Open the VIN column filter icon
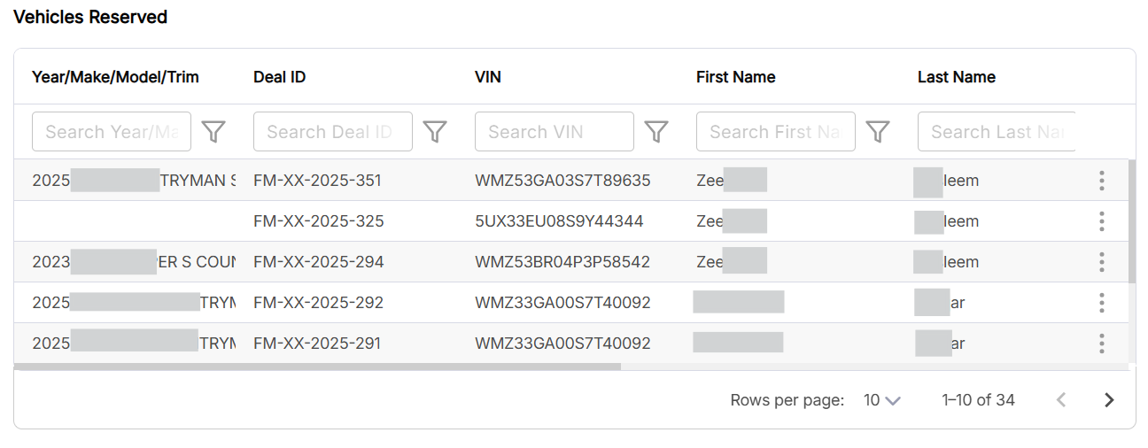The image size is (1148, 448). [655, 132]
